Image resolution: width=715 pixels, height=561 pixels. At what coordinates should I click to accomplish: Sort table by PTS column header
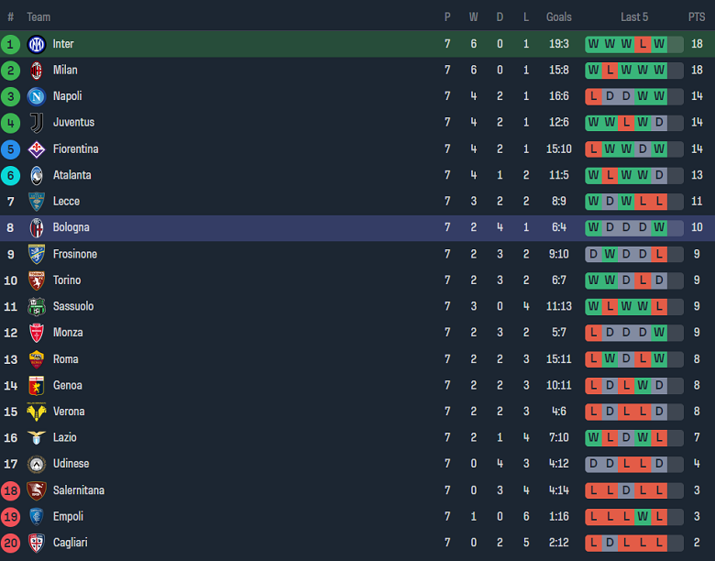point(697,16)
